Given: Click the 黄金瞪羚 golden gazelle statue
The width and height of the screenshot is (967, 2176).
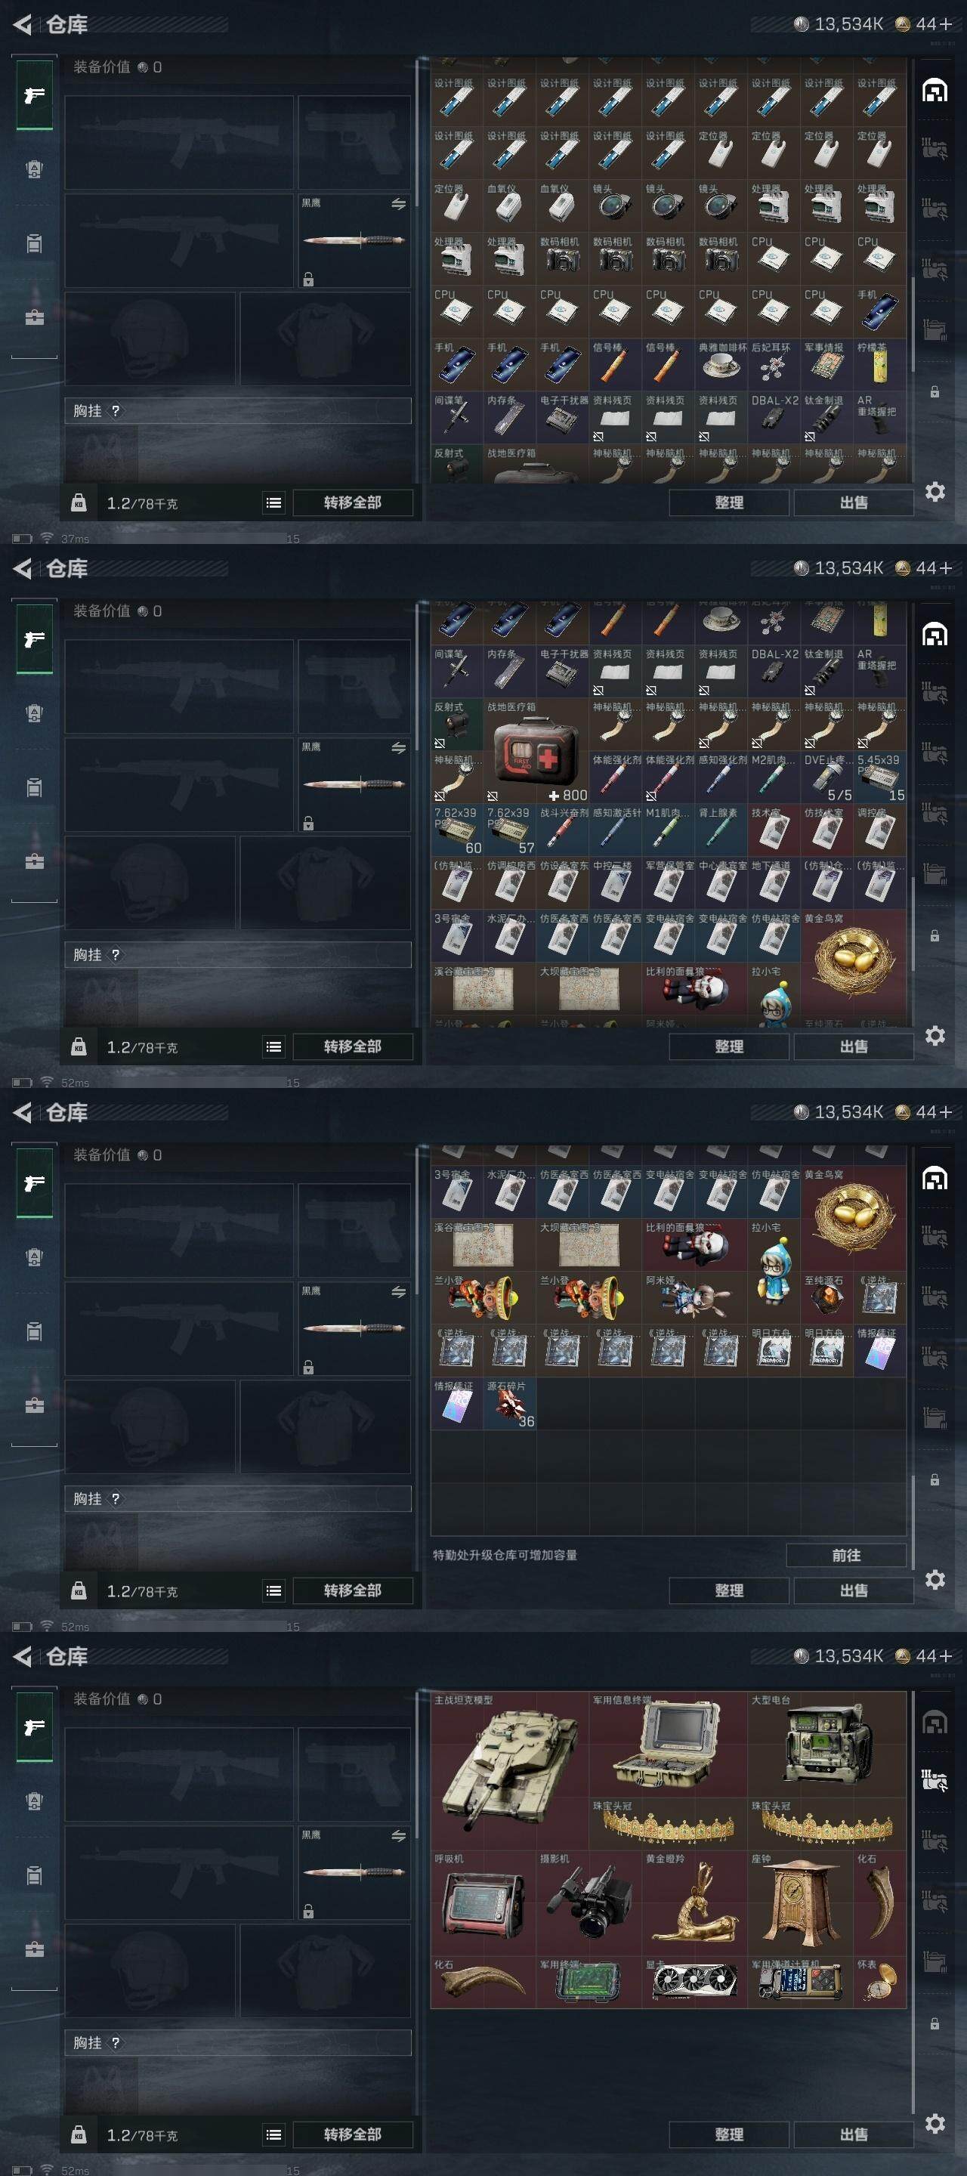Looking at the screenshot, I should coord(694,1902).
